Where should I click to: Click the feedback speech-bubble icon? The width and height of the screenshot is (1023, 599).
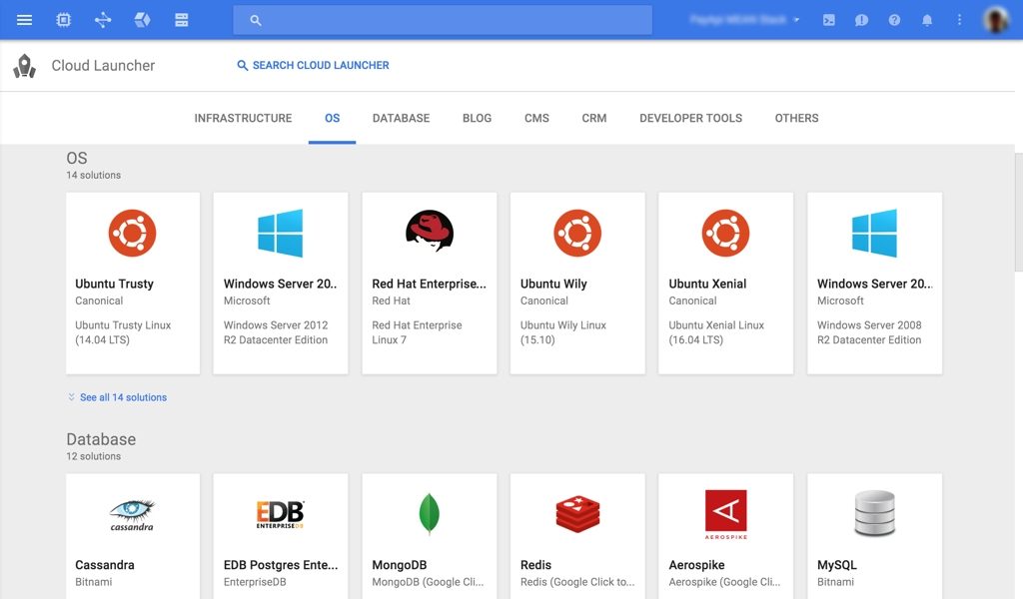(x=861, y=20)
